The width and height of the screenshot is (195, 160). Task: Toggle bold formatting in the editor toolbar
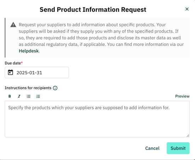click(10, 96)
